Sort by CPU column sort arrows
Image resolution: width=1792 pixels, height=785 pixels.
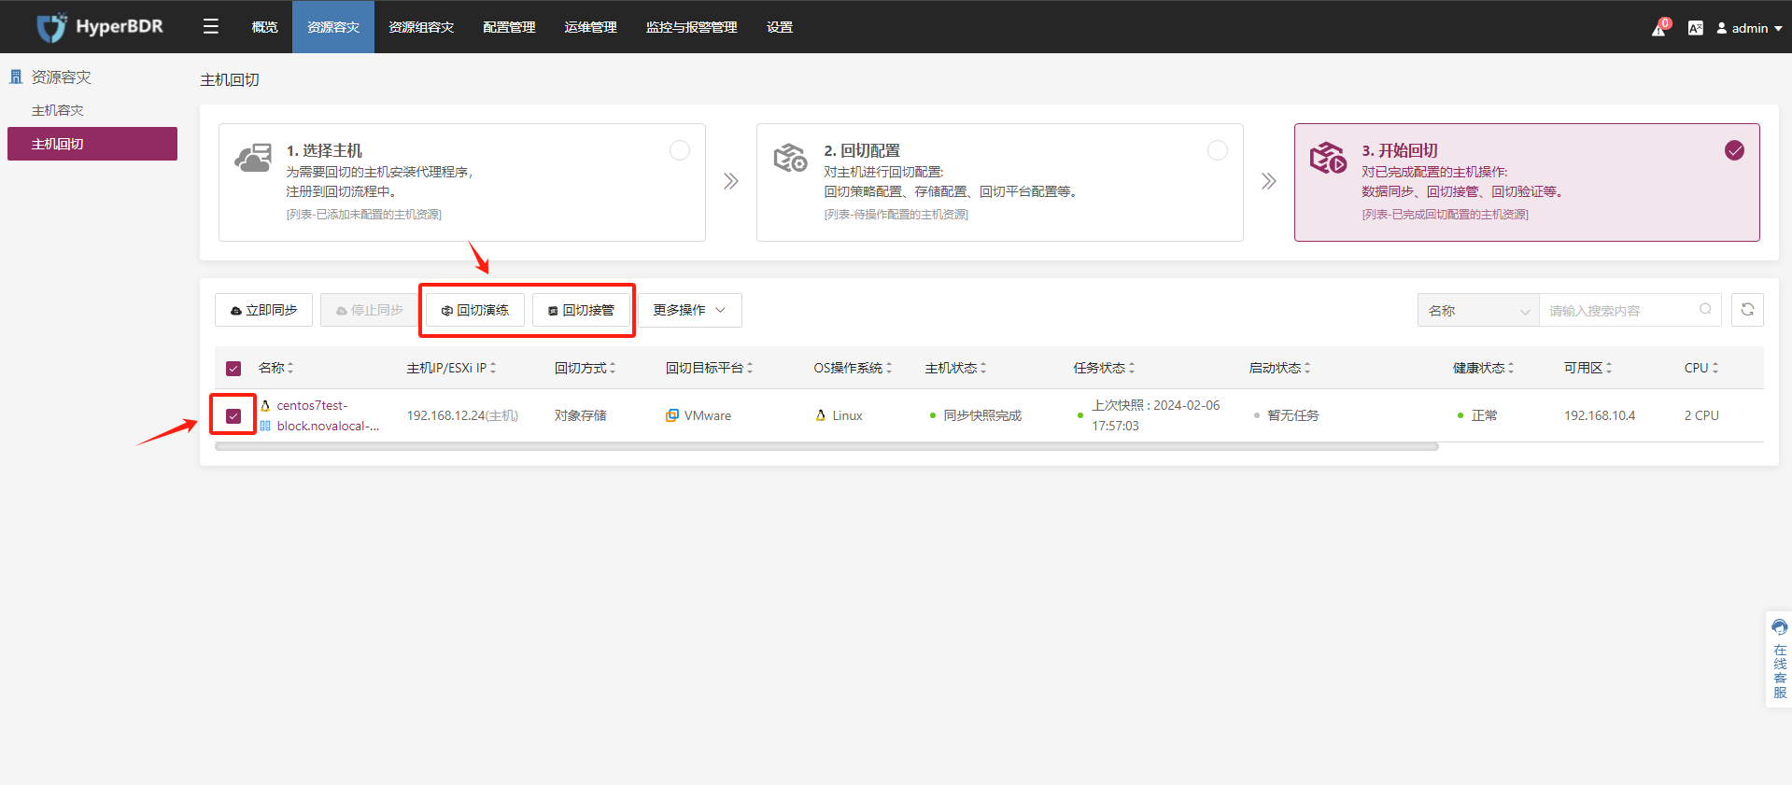[1715, 368]
